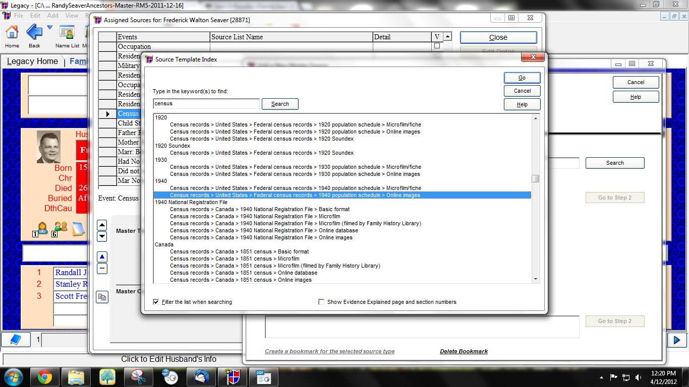Open the File menu
The width and height of the screenshot is (689, 387).
tap(19, 16)
